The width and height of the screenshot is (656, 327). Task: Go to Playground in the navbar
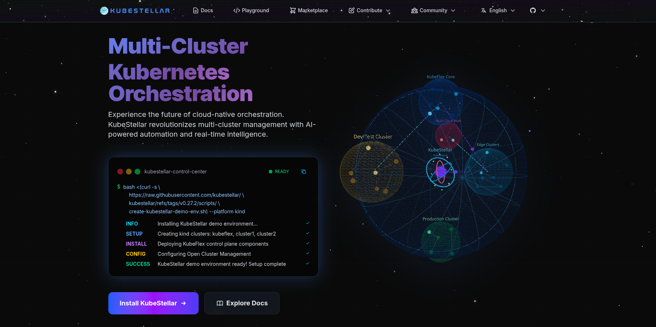(x=251, y=10)
